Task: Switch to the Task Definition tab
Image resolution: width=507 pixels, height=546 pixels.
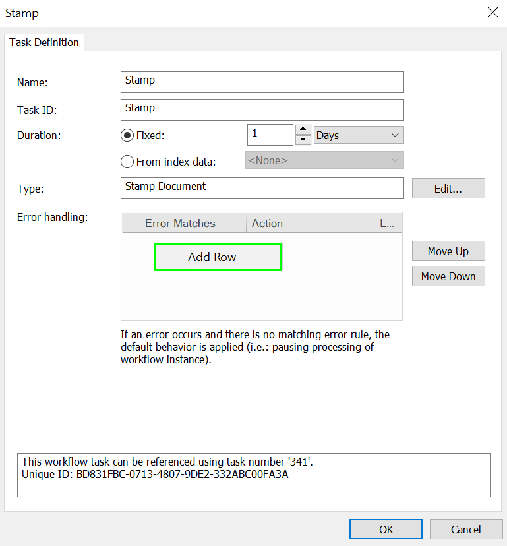Action: tap(44, 42)
